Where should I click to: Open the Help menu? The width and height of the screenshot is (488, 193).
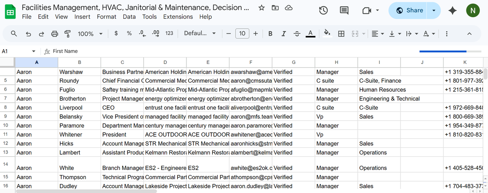point(206,17)
